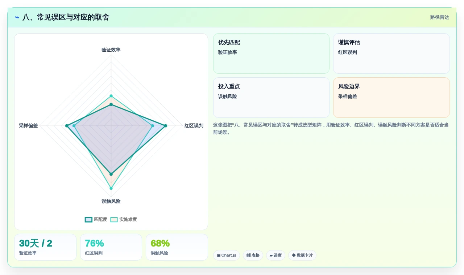Viewport: 464px width, 275px height.
Task: Select the 进度 tag chip
Action: pos(275,255)
